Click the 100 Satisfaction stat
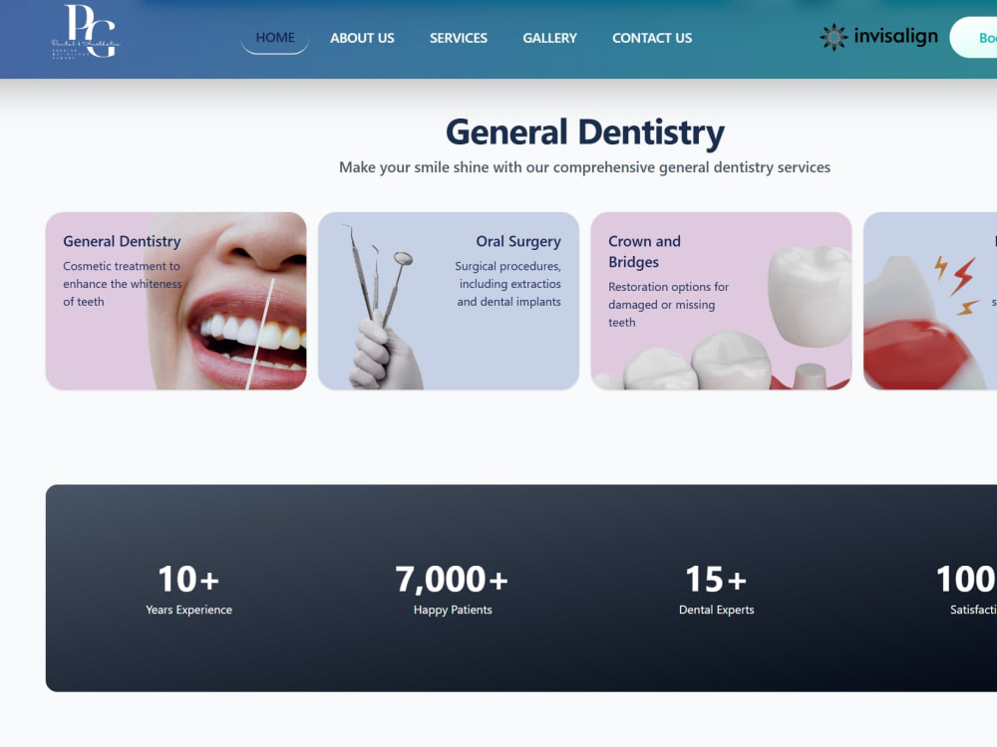997x747 pixels. [x=966, y=589]
